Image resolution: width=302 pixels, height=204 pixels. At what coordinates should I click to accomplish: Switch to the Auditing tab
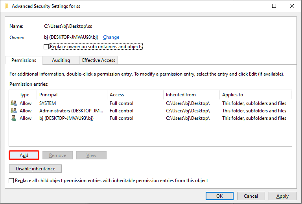(x=61, y=60)
